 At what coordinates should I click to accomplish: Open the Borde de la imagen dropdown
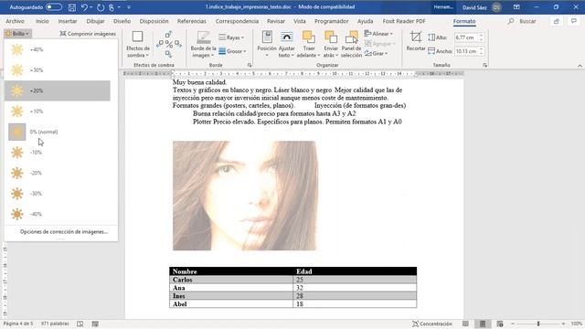click(203, 44)
